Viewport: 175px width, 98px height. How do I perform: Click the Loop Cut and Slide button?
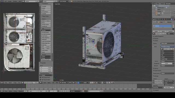coord(46,41)
